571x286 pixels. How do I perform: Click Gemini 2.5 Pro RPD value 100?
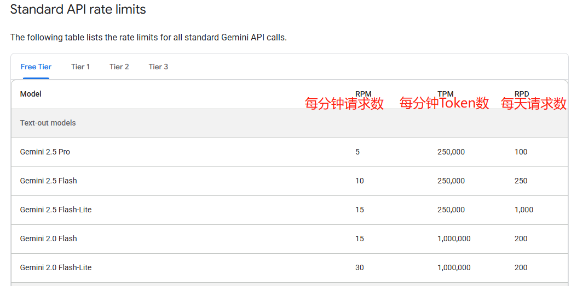point(521,152)
